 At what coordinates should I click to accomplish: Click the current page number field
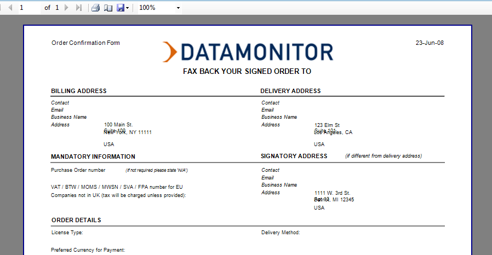tap(29, 8)
